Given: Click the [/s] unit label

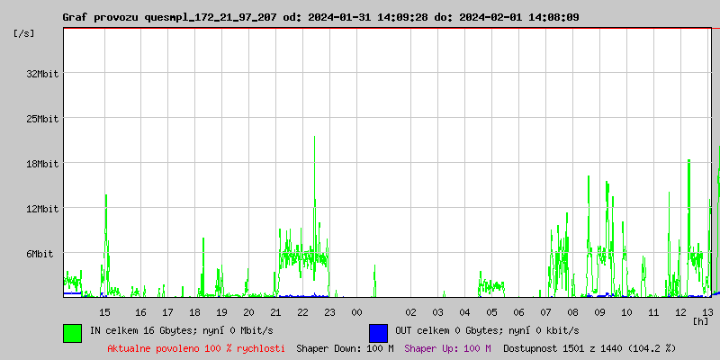Looking at the screenshot, I should [x=25, y=33].
